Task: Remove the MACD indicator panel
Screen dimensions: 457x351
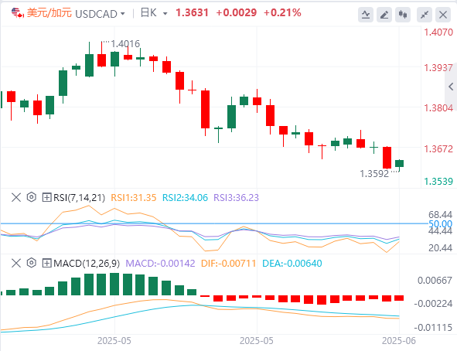Action: 16,263
